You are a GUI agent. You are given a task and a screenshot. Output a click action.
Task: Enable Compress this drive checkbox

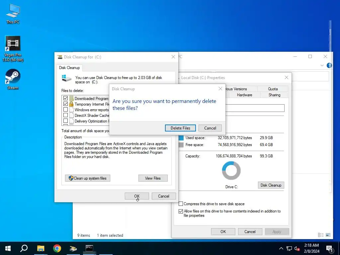point(181,204)
